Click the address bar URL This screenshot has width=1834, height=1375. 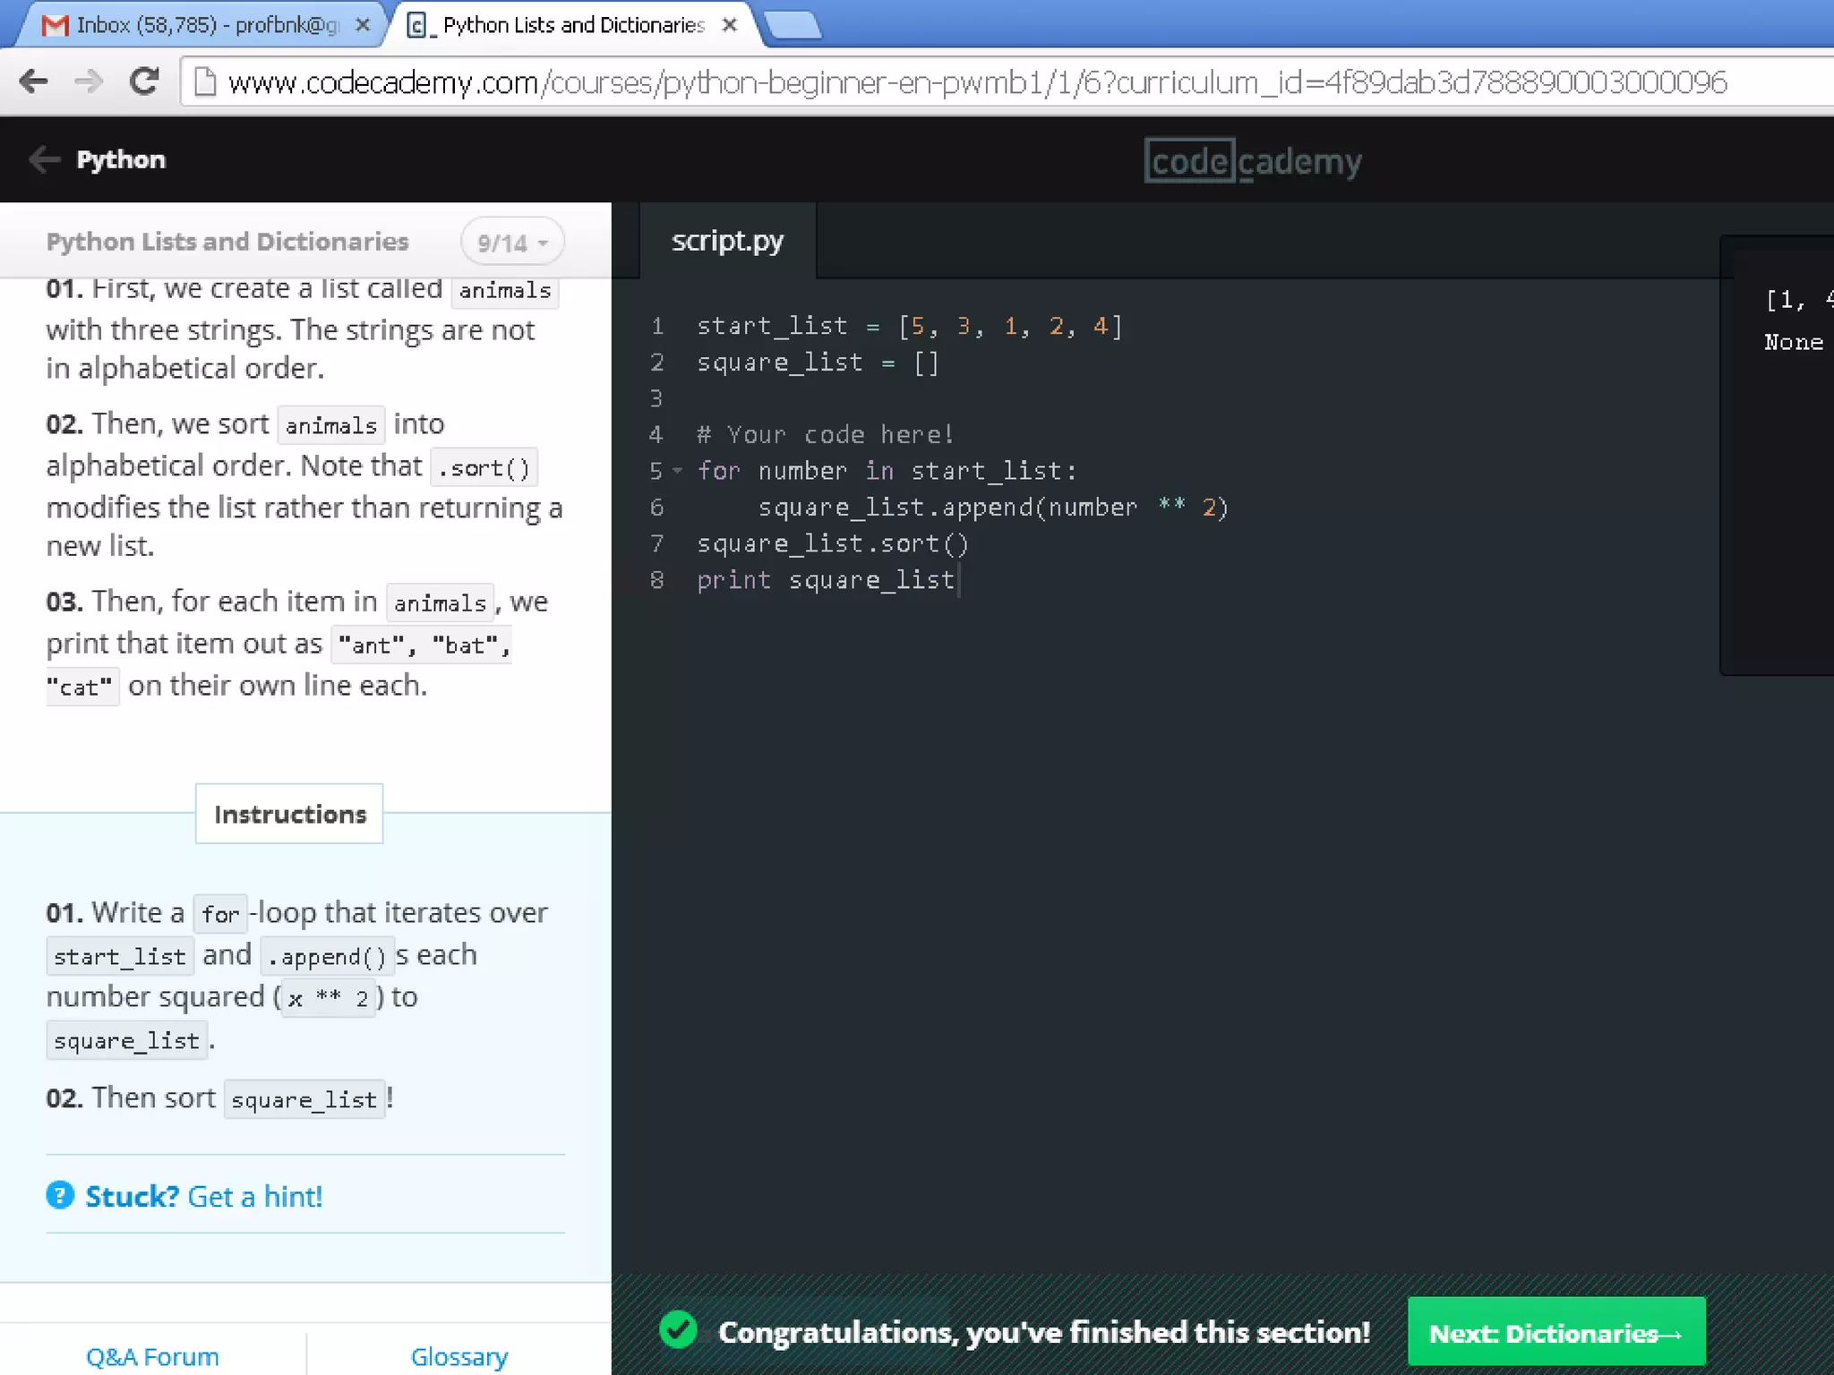tap(976, 82)
